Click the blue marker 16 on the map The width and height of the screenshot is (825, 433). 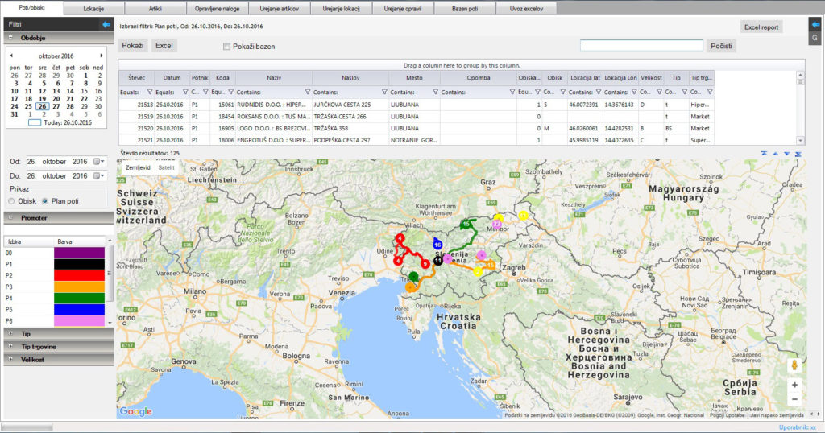coord(437,243)
